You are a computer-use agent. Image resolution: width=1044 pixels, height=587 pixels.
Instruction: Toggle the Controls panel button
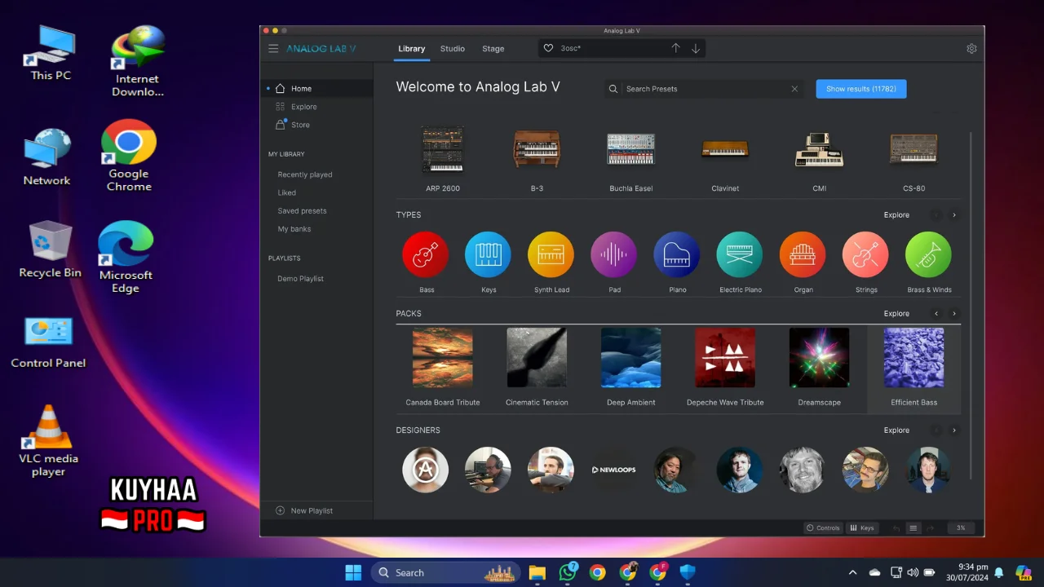[823, 528]
